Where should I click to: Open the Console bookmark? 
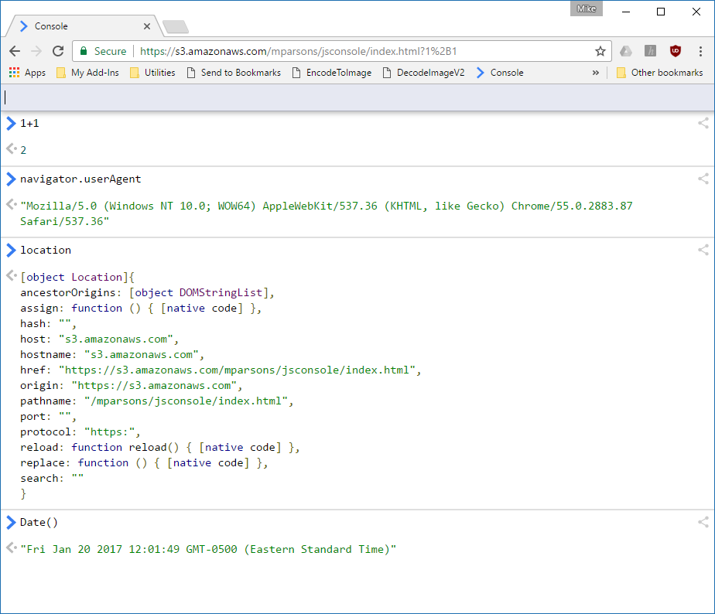tap(500, 73)
